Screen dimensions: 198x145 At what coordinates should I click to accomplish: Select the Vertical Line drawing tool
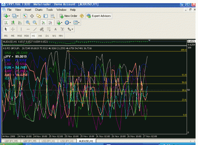21,29
